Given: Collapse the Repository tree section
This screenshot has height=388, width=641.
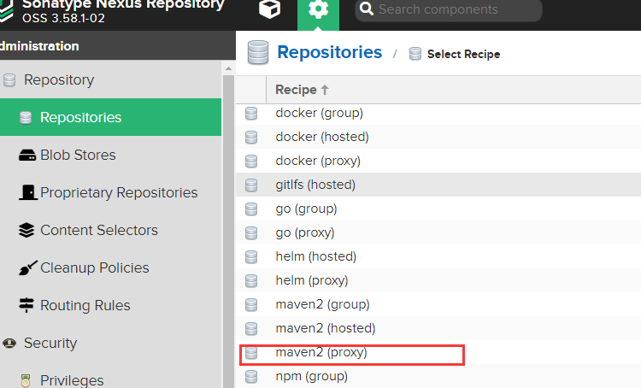Looking at the screenshot, I should pyautogui.click(x=9, y=80).
